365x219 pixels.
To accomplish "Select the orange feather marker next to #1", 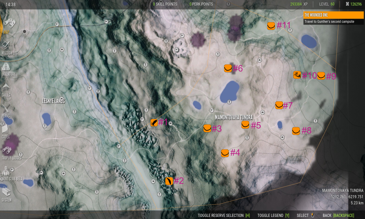I will click(x=154, y=122).
